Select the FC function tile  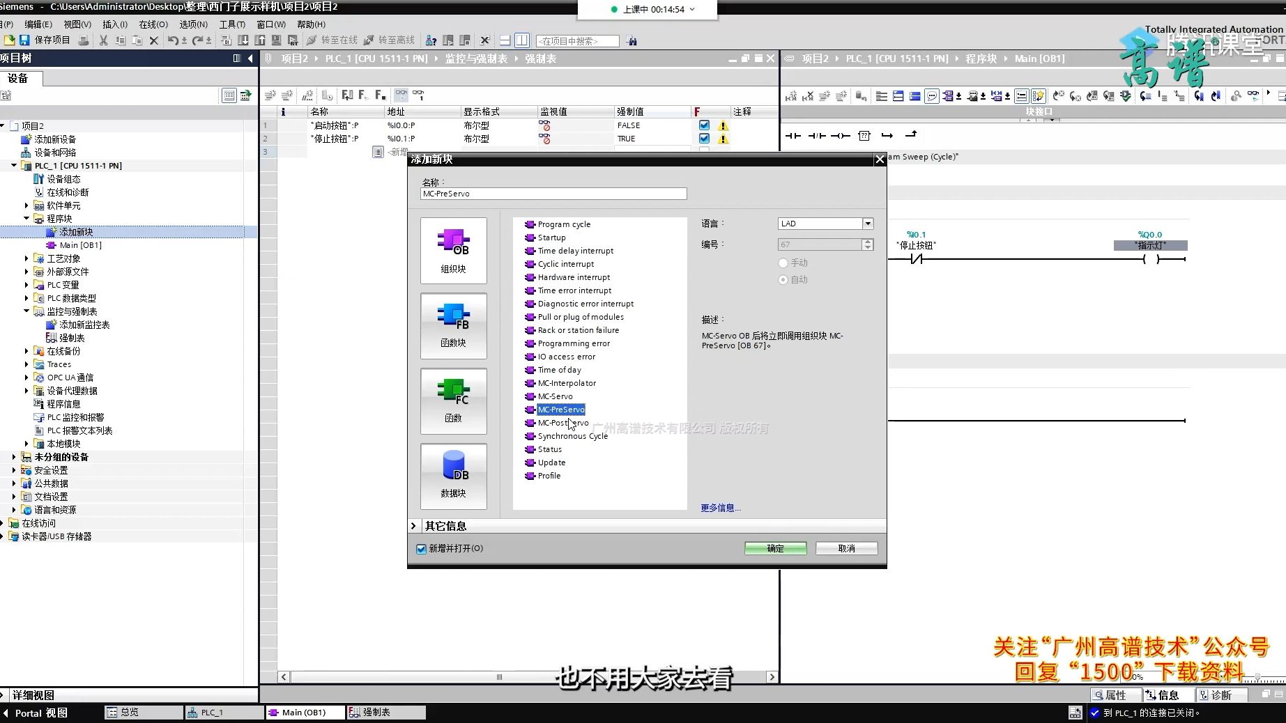453,401
